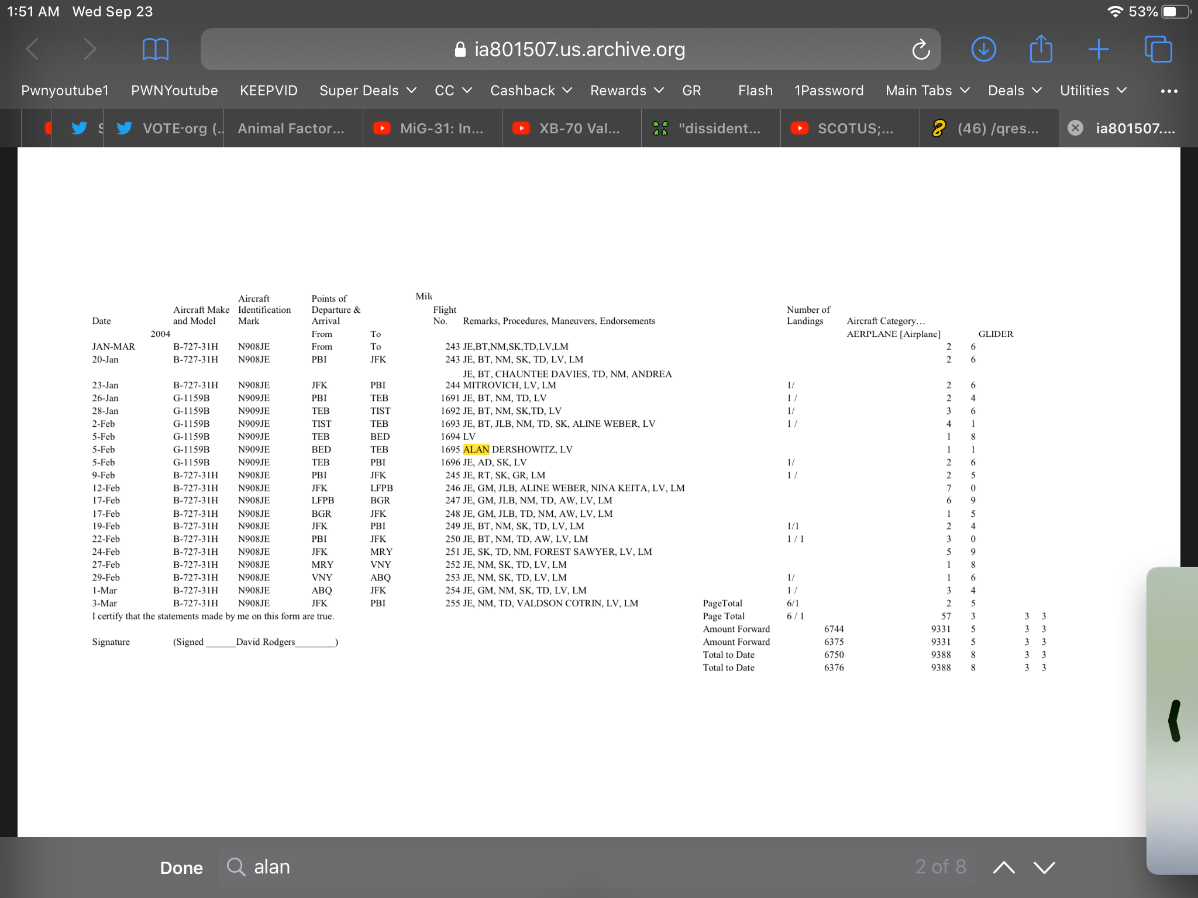The height and width of the screenshot is (898, 1198).
Task: Tap the '1:51 AM' clock in status bar
Action: click(x=33, y=12)
